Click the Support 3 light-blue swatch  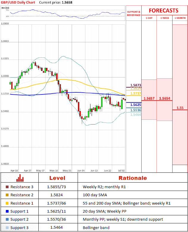[7, 228]
